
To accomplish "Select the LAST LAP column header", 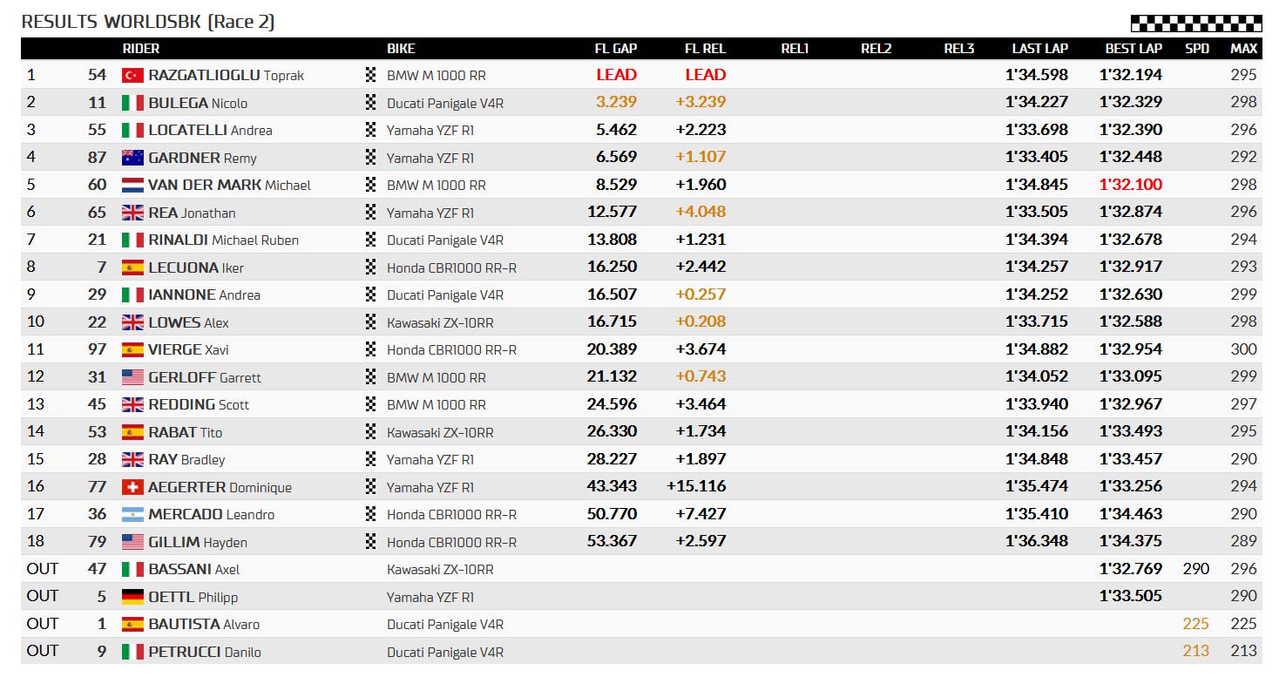I will pyautogui.click(x=1040, y=49).
